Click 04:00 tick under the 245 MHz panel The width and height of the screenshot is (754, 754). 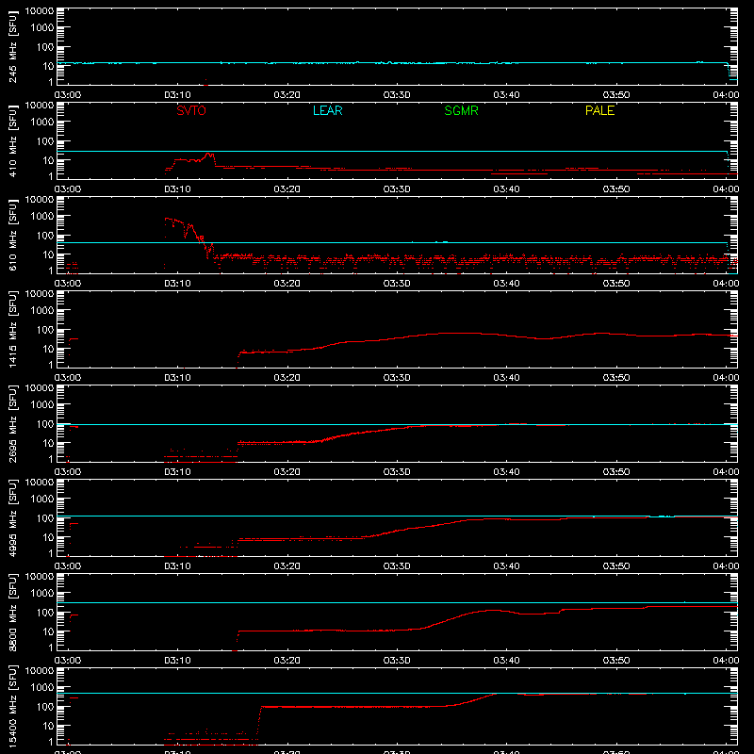[x=726, y=95]
